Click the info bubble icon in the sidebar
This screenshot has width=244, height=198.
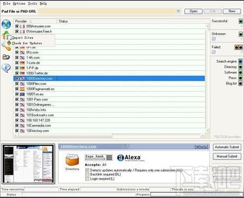click(x=6, y=68)
